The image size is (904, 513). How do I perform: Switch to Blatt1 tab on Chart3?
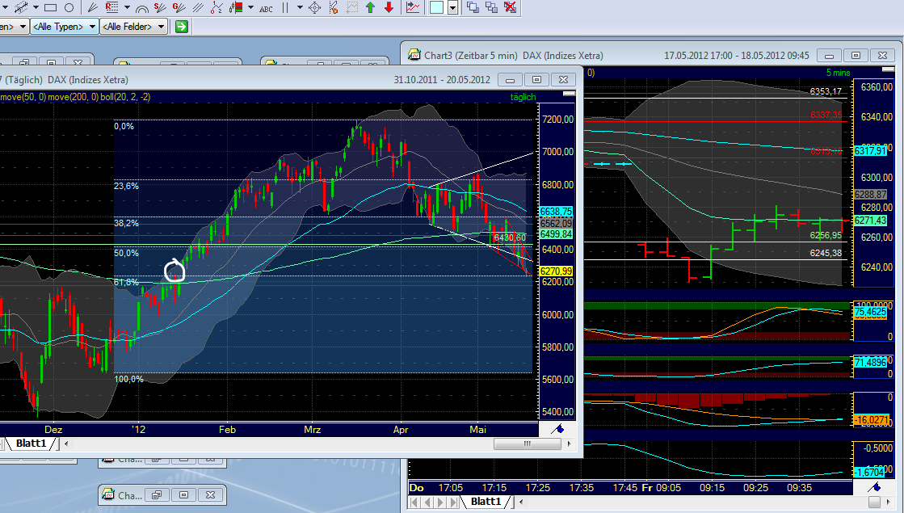[486, 502]
